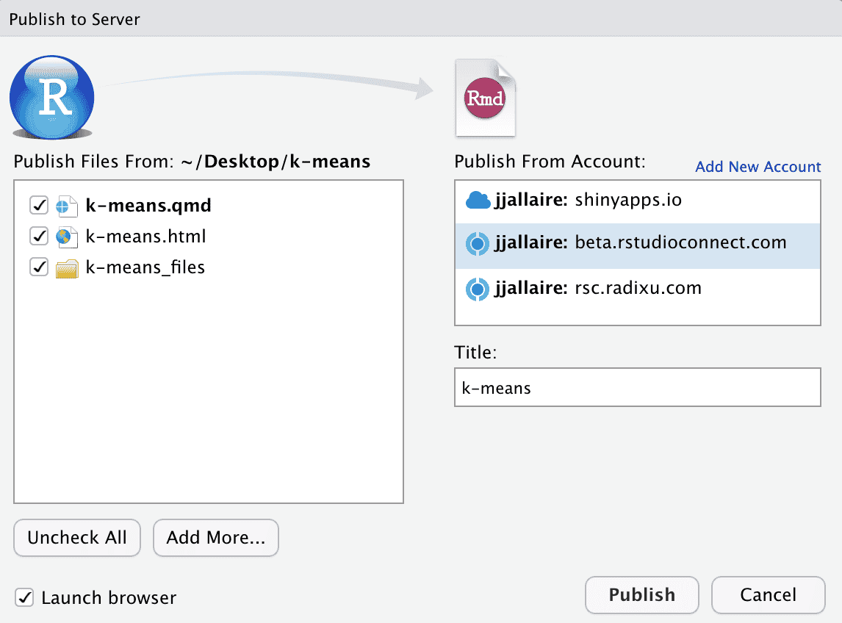Click inside the Title text field
This screenshot has height=623, width=842.
pos(638,387)
